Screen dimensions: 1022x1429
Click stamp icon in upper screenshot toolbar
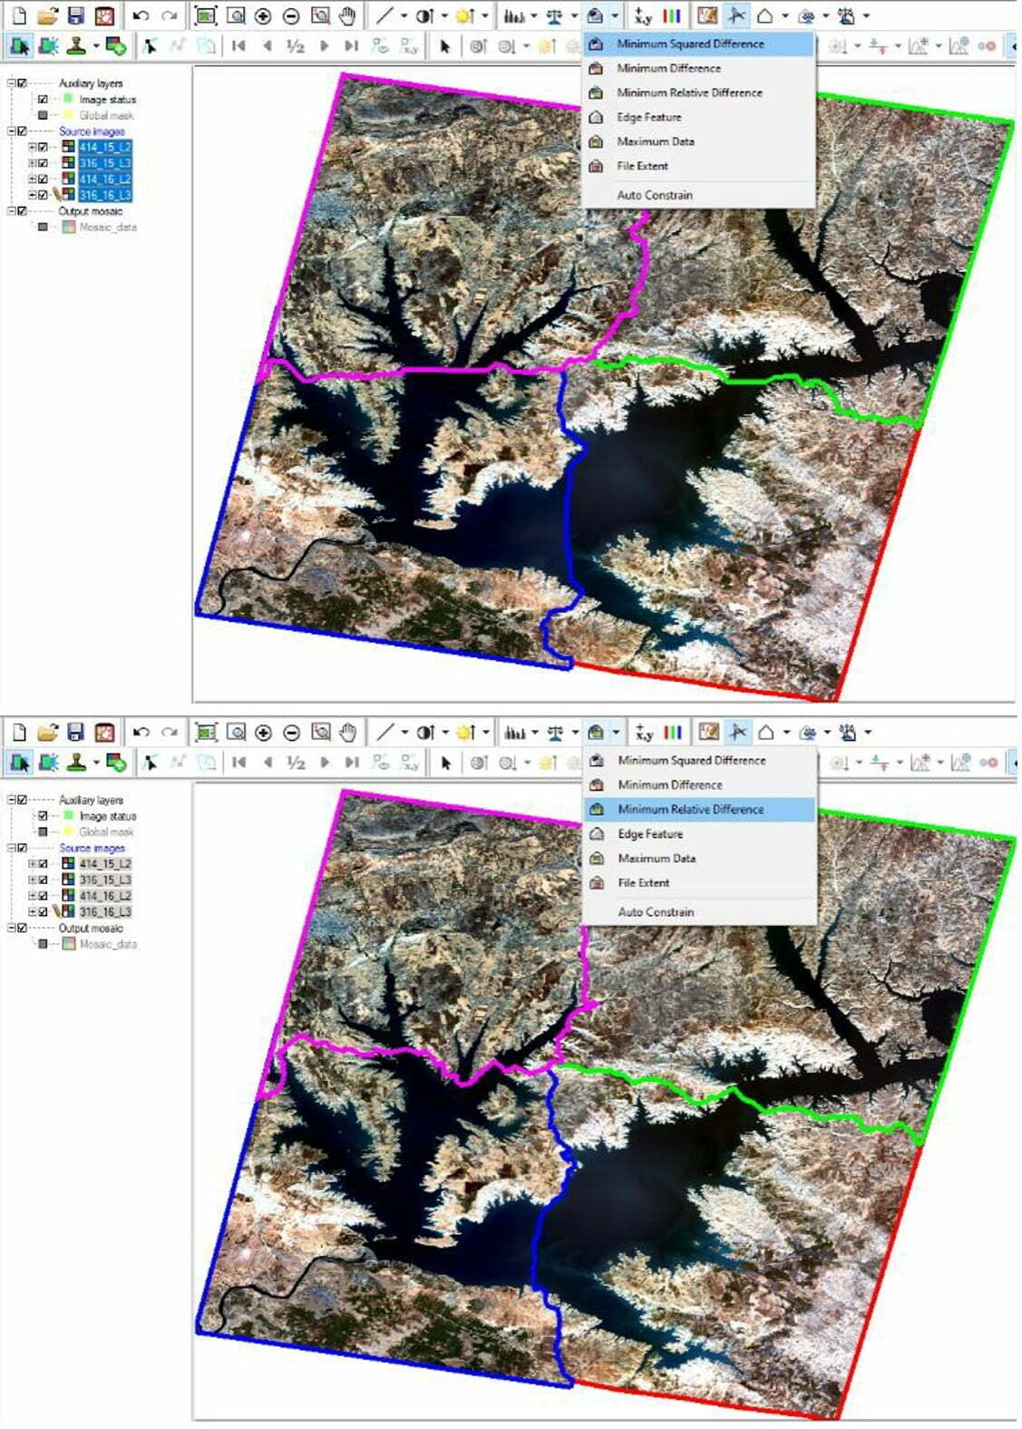76,45
